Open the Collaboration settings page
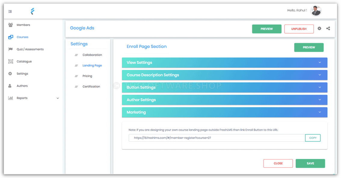 tap(92, 55)
